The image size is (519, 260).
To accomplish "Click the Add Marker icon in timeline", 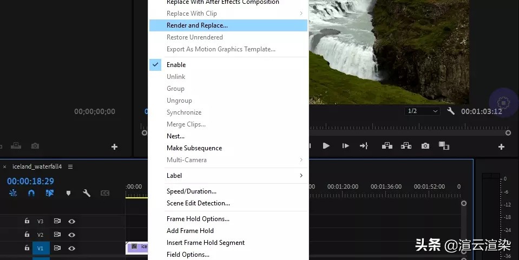I will (68, 193).
